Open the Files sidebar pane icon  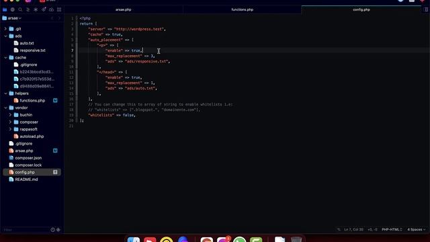5,9
